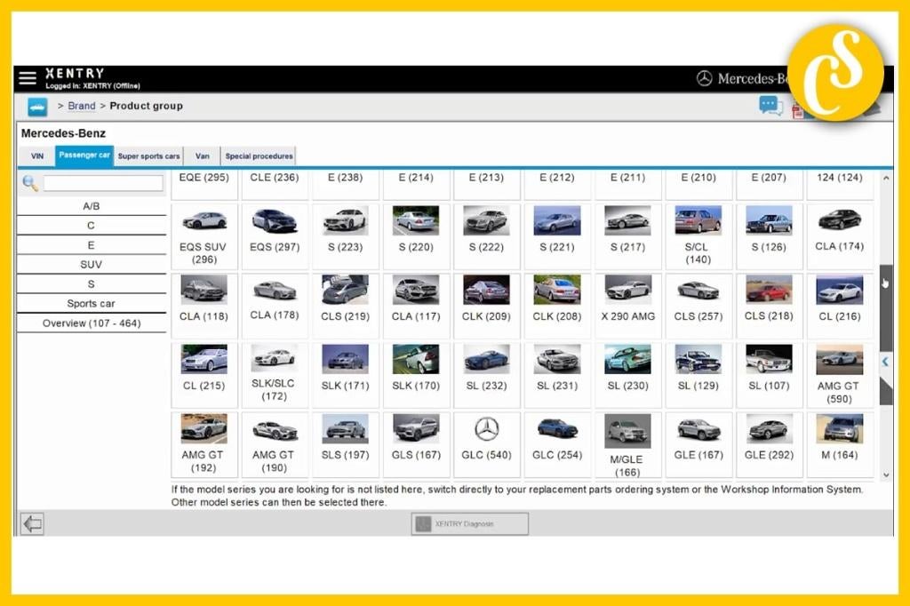
Task: Click the blue car home icon
Action: pyautogui.click(x=37, y=107)
